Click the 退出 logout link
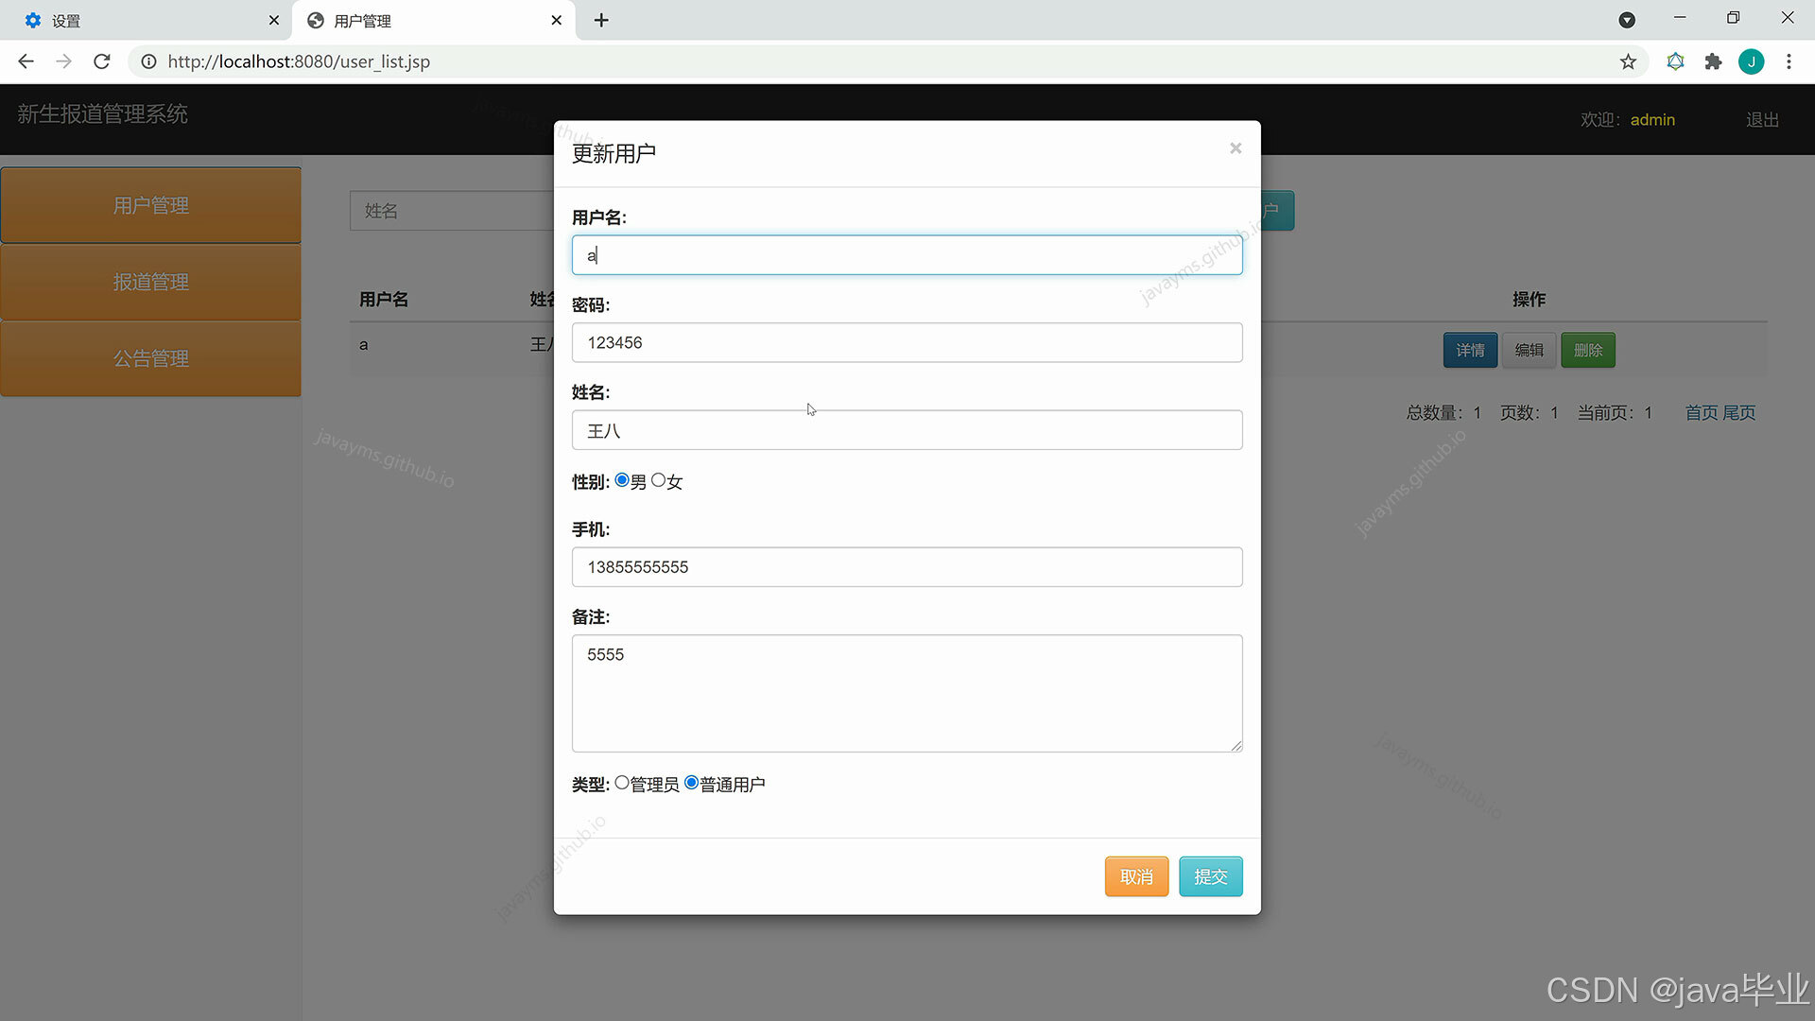 1762,120
